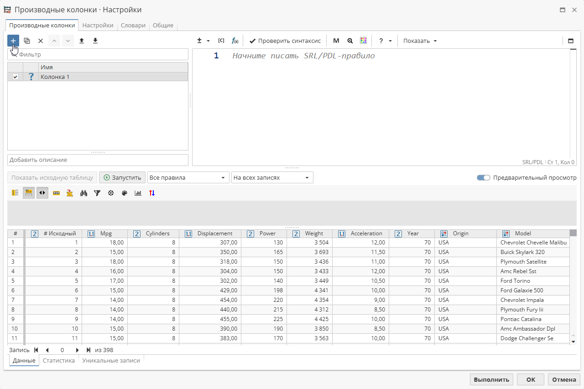The image size is (584, 389).
Task: Uncheck the checkbox next to Колонка 1
Action: pyautogui.click(x=15, y=77)
